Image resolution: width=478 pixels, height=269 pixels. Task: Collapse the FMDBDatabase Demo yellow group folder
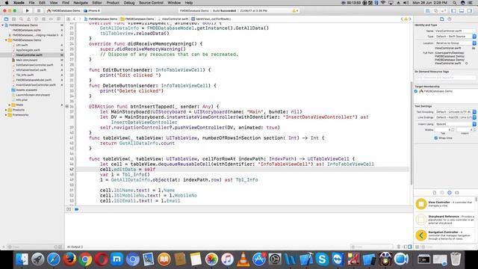pyautogui.click(x=6, y=40)
